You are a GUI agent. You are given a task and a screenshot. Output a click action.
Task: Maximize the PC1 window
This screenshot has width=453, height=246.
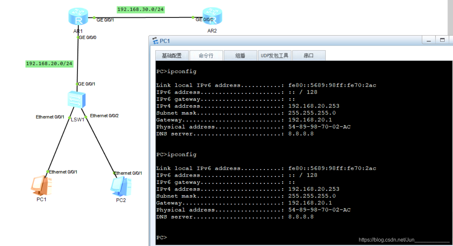click(x=443, y=40)
